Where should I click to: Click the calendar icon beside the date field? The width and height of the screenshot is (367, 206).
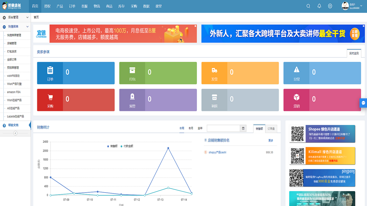[x=243, y=128]
